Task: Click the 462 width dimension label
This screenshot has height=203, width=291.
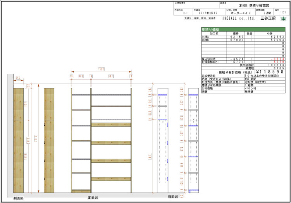Action: [x=81, y=76]
